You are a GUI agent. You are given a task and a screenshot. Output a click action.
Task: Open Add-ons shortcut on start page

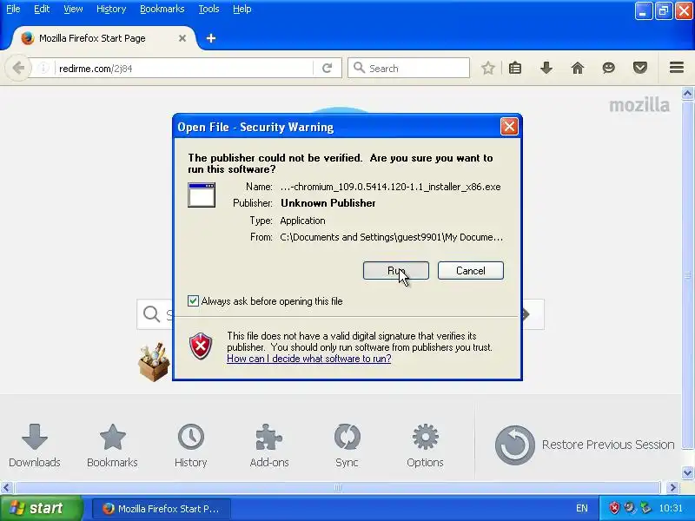[269, 445]
